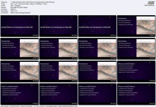Click the Duration value 00:04:31
The height and width of the screenshot is (107, 156).
pos(13,9)
